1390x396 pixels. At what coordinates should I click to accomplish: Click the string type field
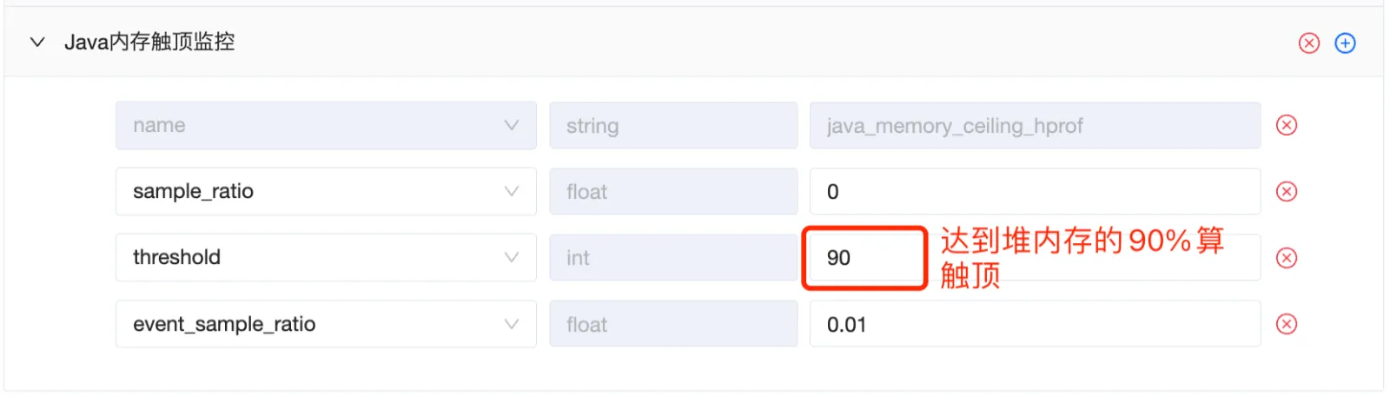(672, 125)
